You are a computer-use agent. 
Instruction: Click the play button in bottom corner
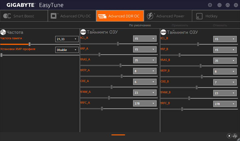pyautogui.click(x=229, y=136)
